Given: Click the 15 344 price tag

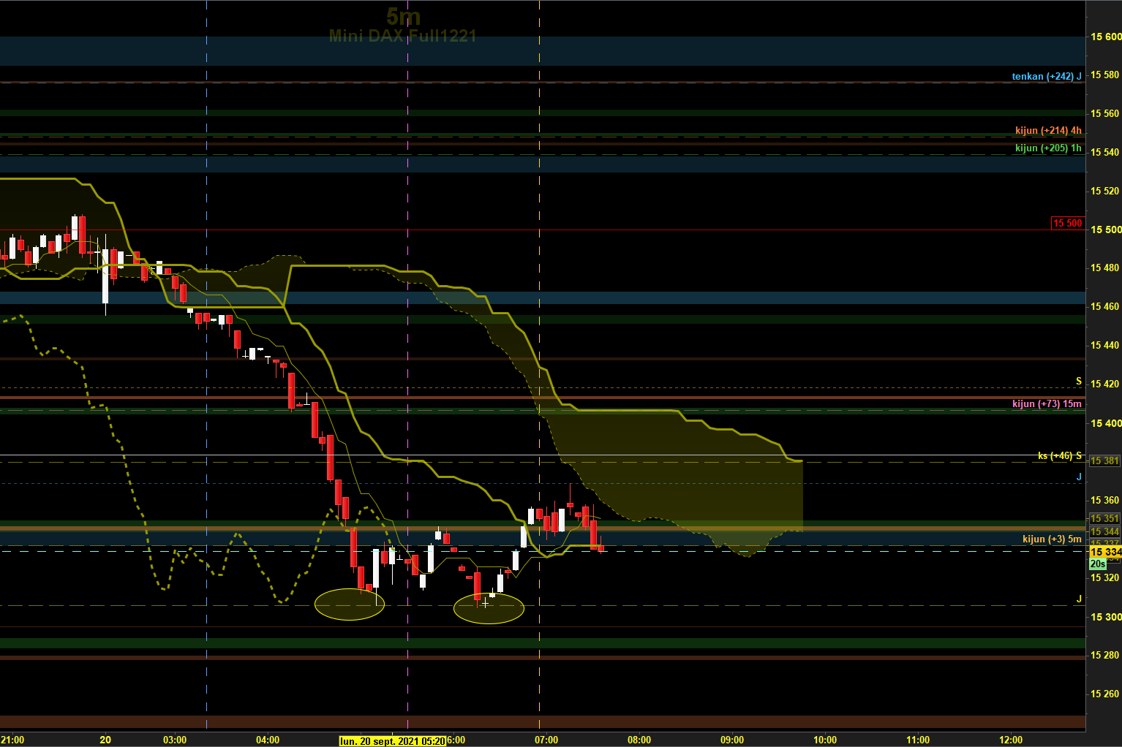Looking at the screenshot, I should coord(1104,531).
